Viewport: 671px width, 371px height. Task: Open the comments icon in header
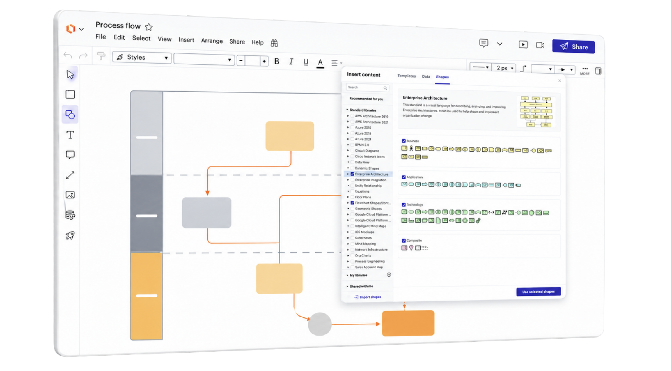click(484, 43)
